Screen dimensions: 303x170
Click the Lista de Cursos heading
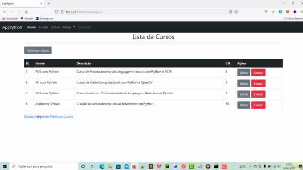click(153, 37)
